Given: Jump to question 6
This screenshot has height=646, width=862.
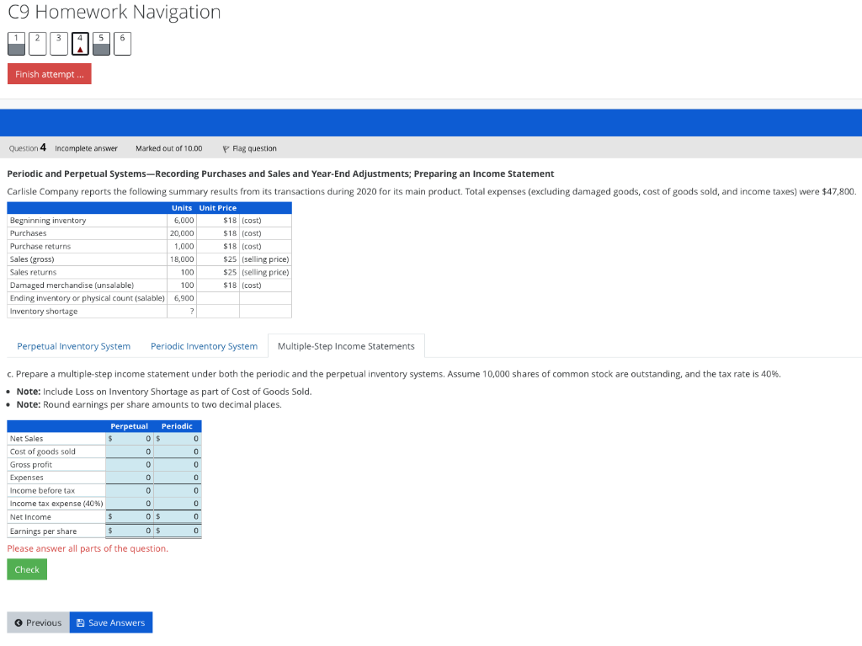Looking at the screenshot, I should click(121, 43).
